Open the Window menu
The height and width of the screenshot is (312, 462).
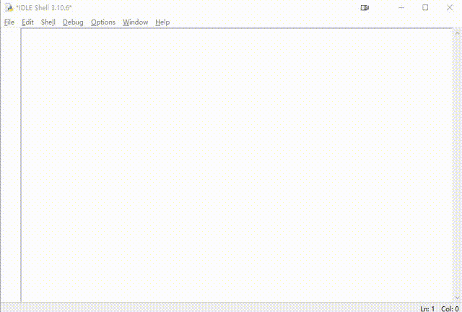click(135, 22)
